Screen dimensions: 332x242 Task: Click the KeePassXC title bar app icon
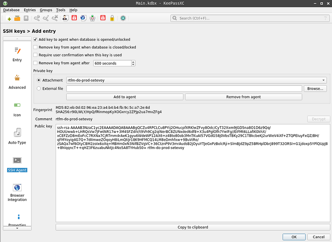(5, 3)
